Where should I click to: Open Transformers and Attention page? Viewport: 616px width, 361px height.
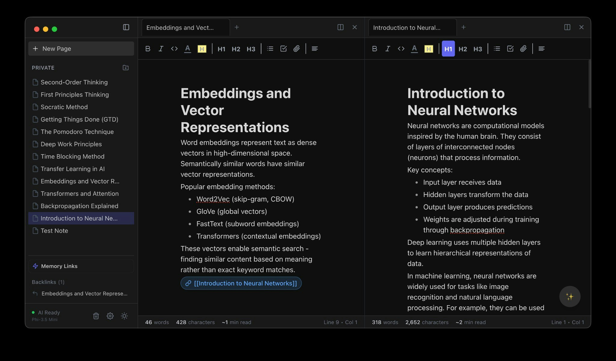pyautogui.click(x=79, y=194)
